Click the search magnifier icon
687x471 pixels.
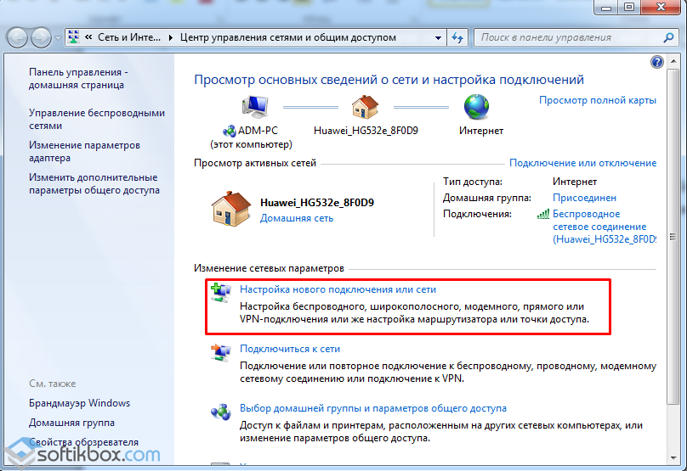point(668,37)
